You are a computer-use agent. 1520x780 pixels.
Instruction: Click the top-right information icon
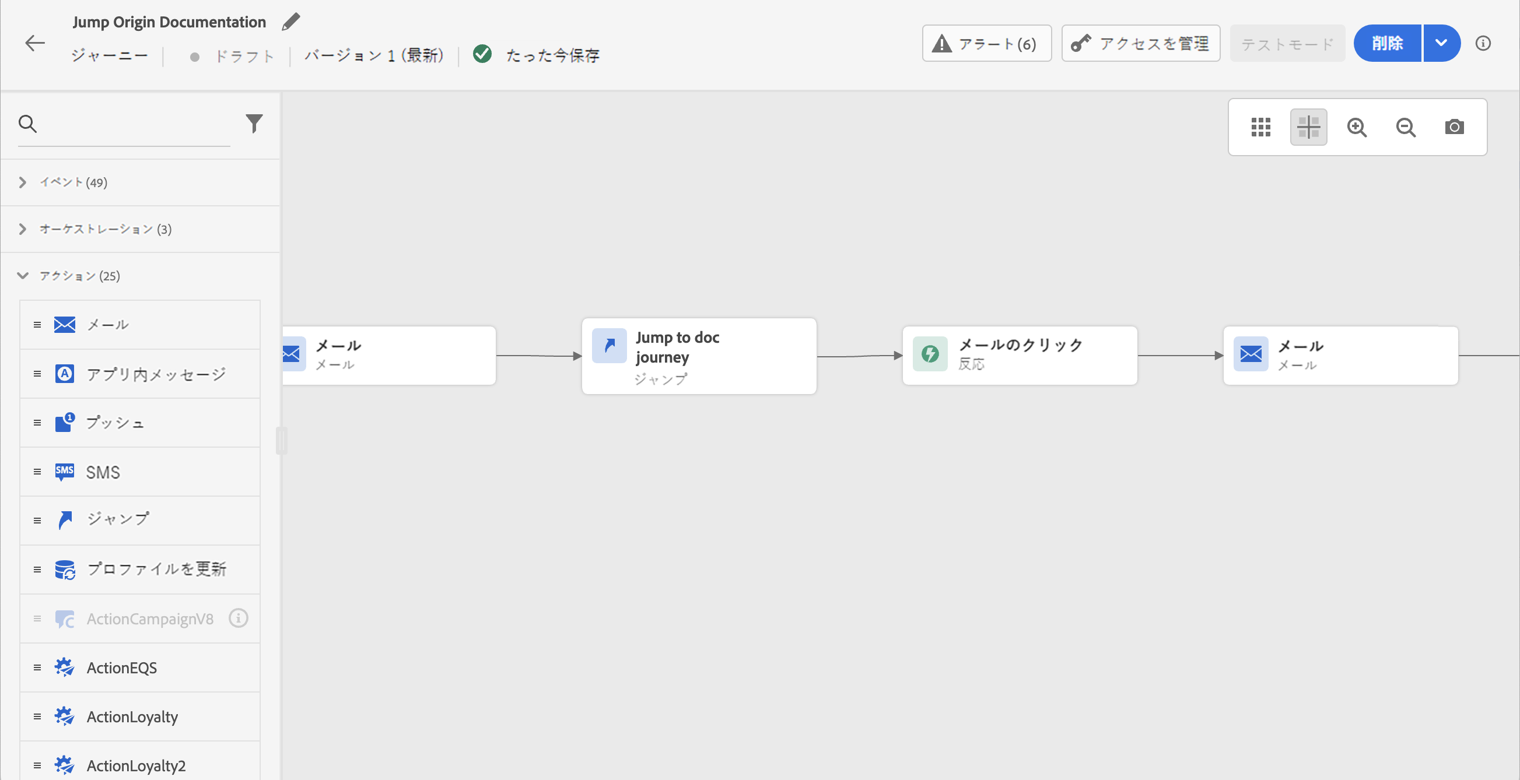(1482, 43)
